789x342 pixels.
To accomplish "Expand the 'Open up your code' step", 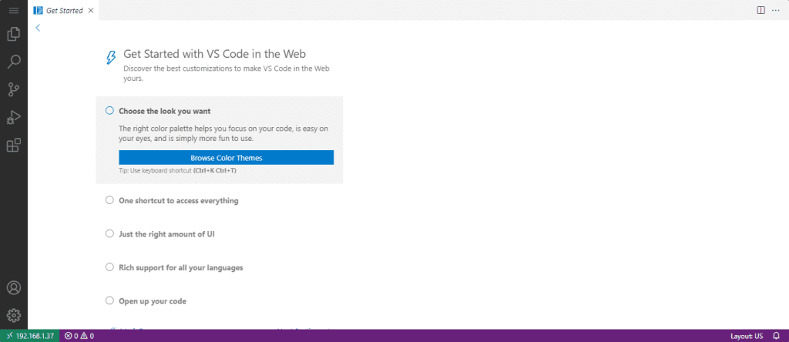I will (x=152, y=300).
